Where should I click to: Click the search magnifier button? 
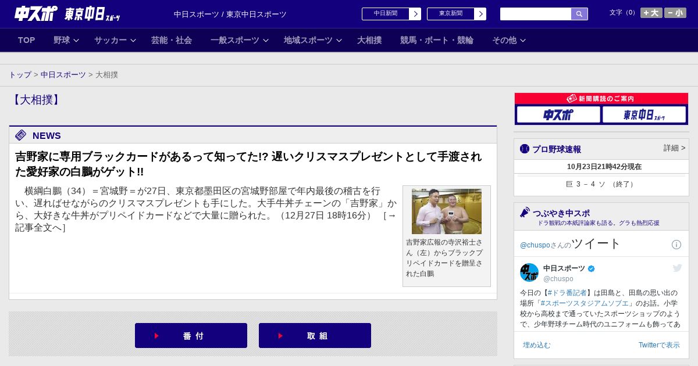[579, 14]
